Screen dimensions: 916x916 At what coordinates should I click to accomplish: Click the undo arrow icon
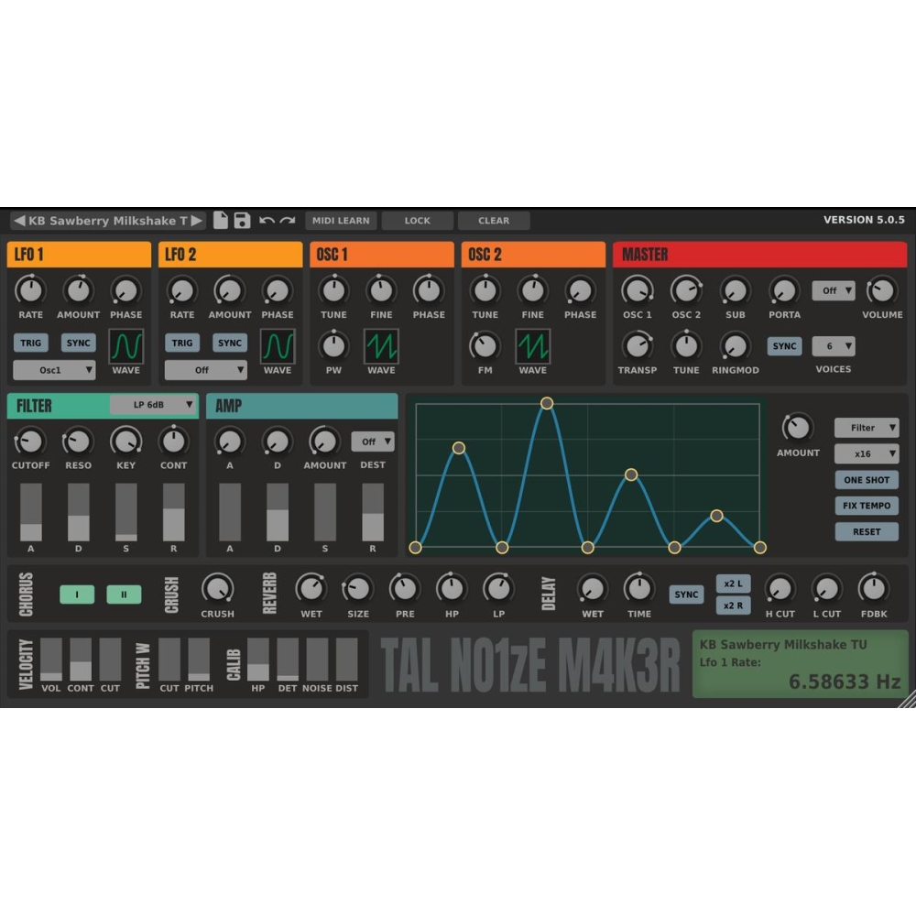[265, 220]
